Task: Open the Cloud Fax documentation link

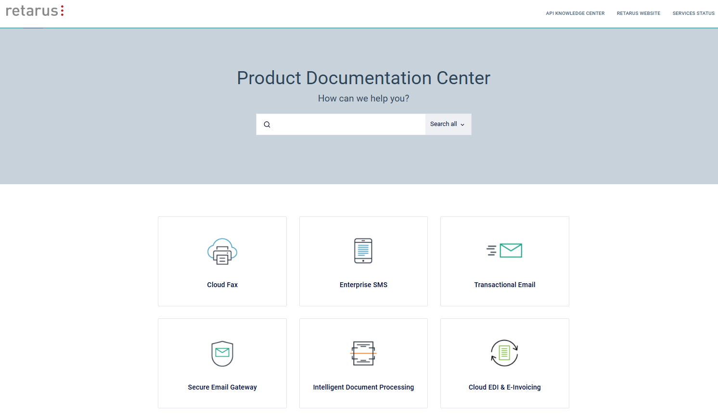Action: (222, 285)
